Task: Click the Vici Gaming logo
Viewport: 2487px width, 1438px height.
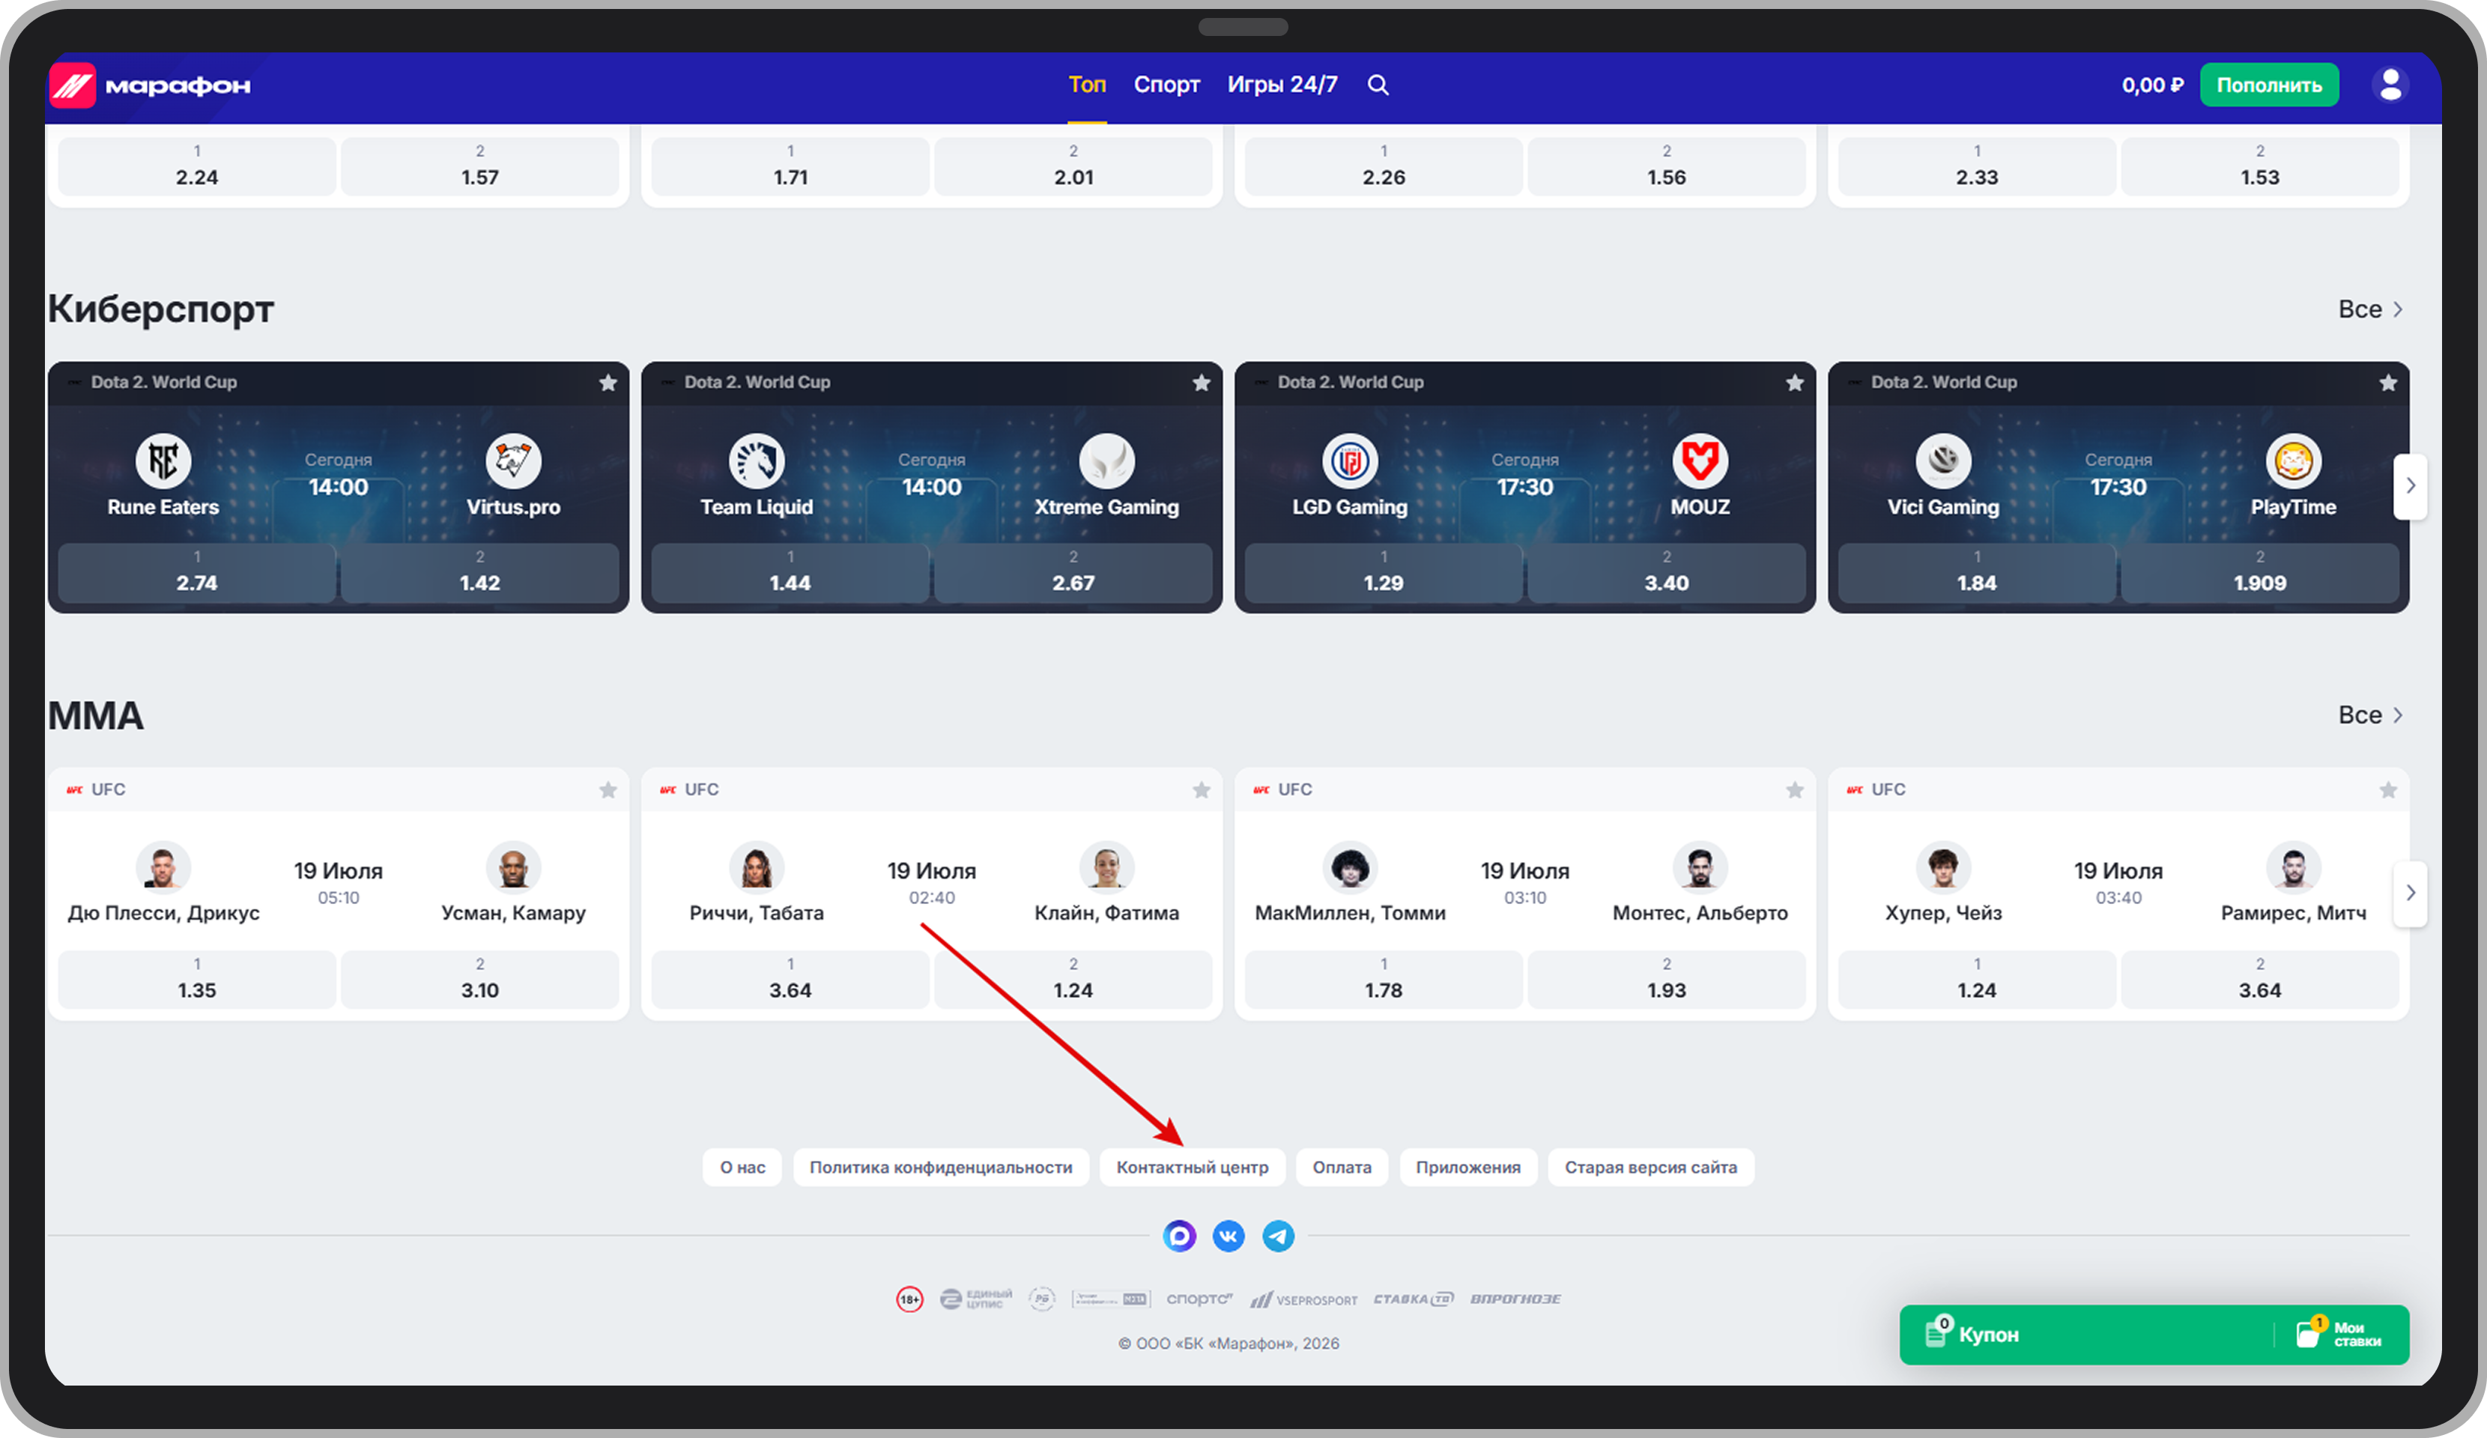Action: click(1943, 461)
